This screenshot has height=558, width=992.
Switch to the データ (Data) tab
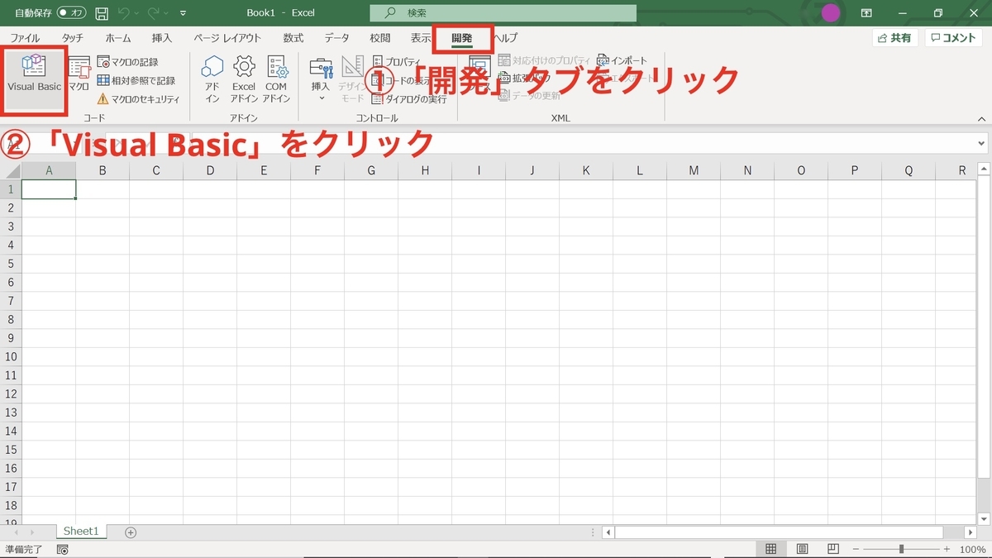336,38
